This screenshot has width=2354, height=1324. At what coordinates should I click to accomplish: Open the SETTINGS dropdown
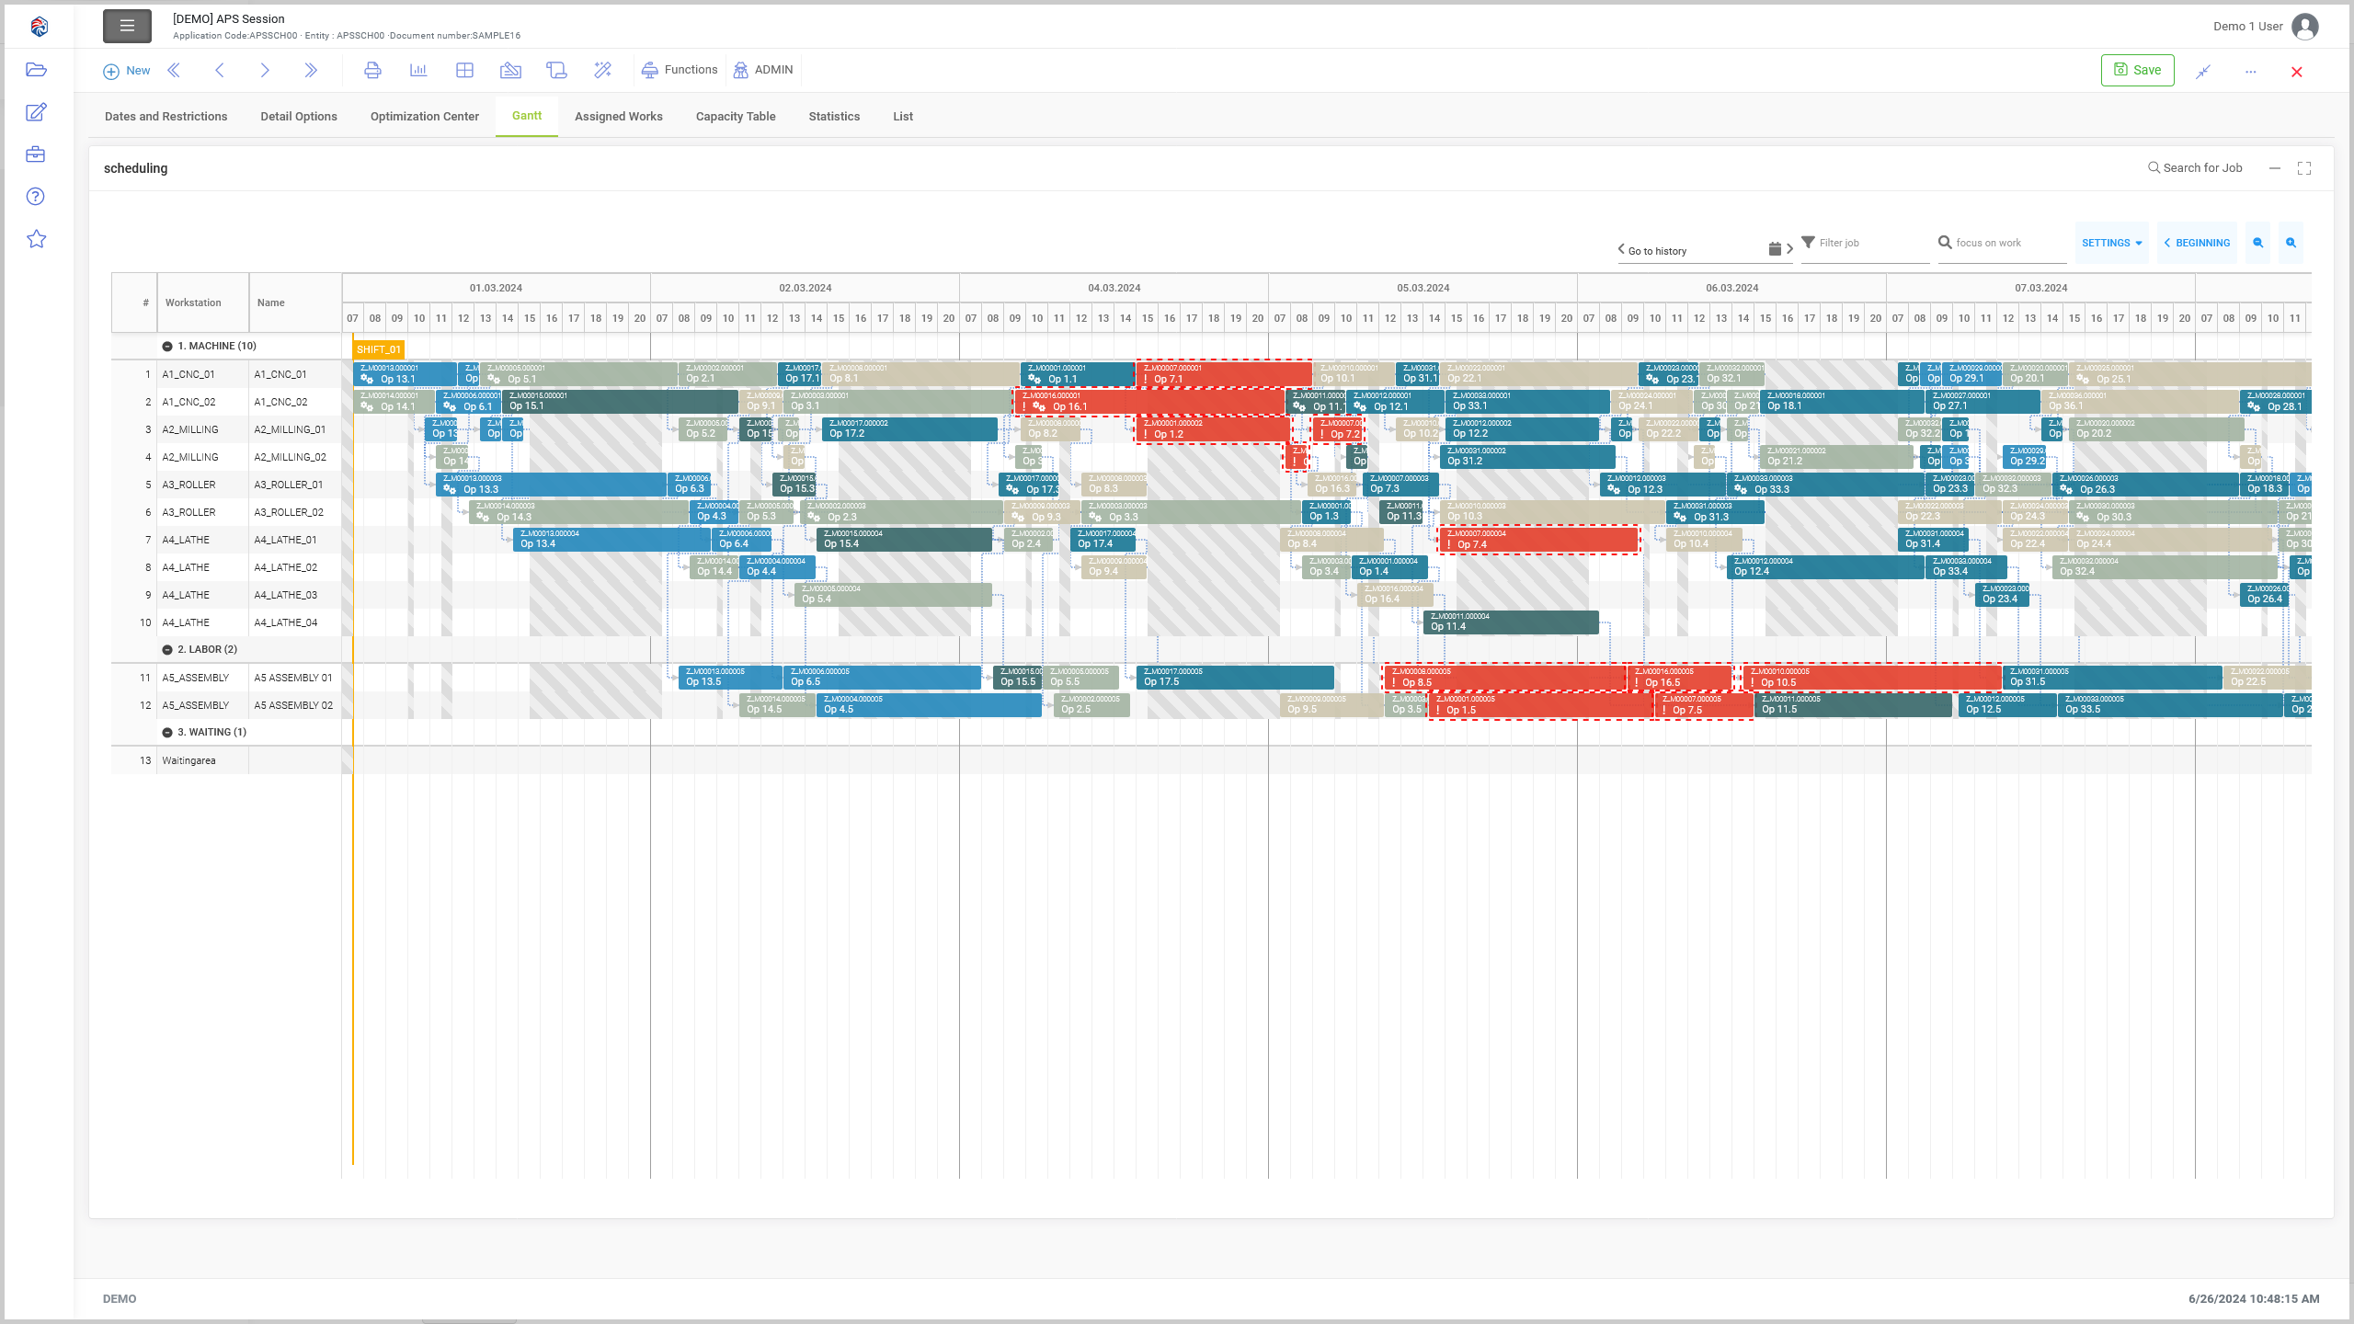click(x=2111, y=244)
